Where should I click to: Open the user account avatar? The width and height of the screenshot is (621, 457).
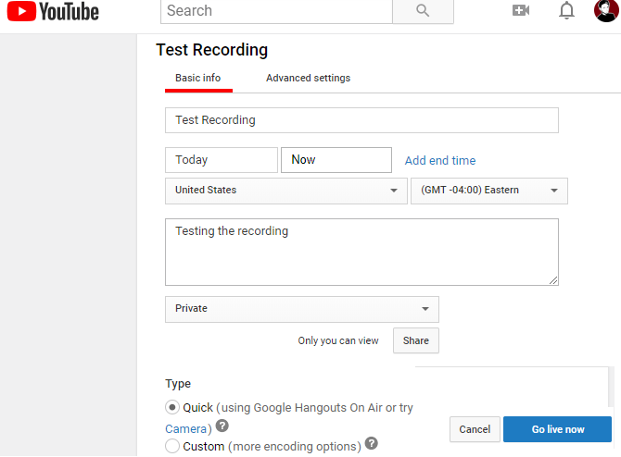pyautogui.click(x=606, y=11)
